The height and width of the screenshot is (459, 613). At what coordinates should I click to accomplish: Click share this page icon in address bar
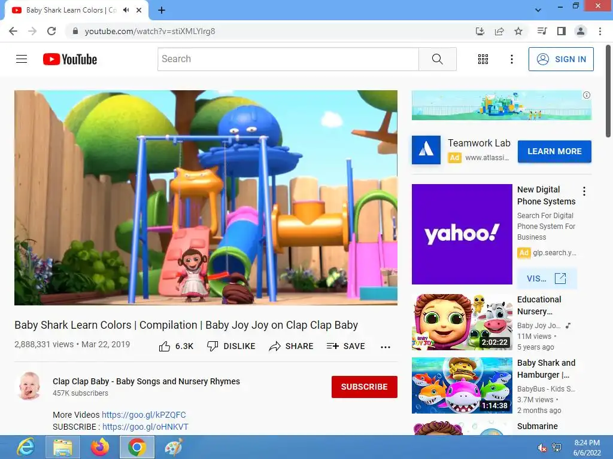coord(499,31)
